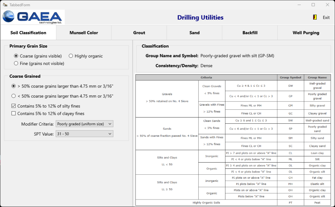
Task: Open the Grout tab
Action: pyautogui.click(x=139, y=33)
